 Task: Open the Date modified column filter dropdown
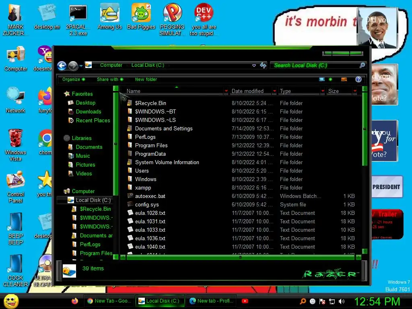pos(274,91)
